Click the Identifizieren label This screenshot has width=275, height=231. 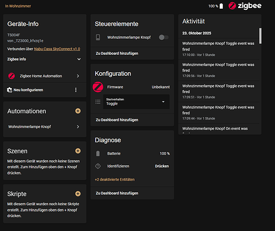click(118, 166)
